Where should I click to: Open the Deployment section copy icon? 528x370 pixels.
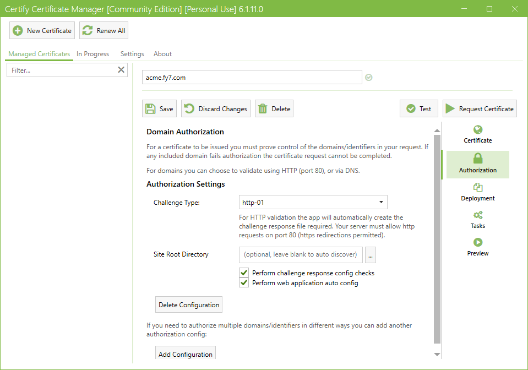click(x=478, y=187)
